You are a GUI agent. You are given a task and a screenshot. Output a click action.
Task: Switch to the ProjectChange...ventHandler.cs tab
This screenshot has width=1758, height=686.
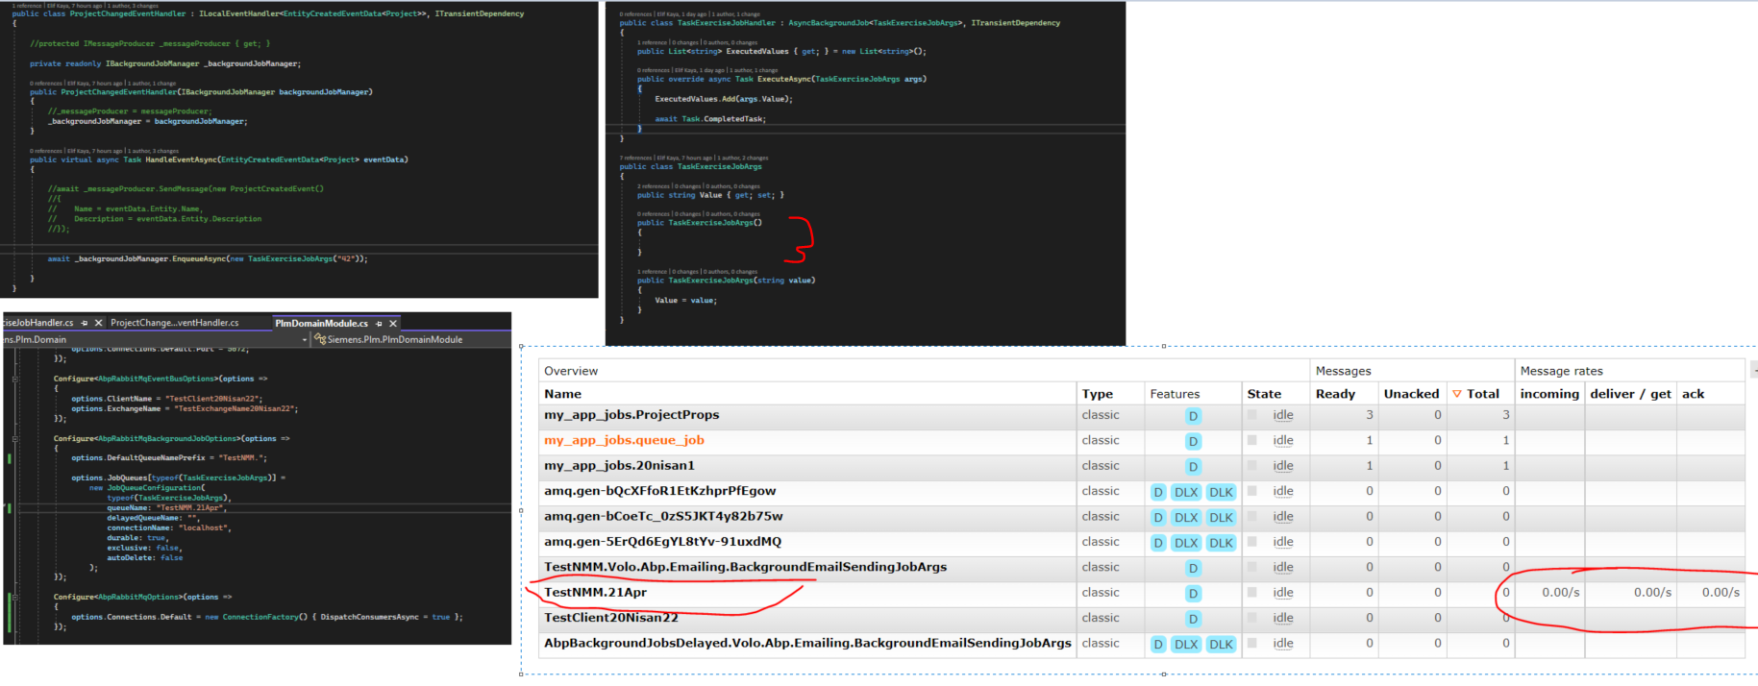pos(174,323)
